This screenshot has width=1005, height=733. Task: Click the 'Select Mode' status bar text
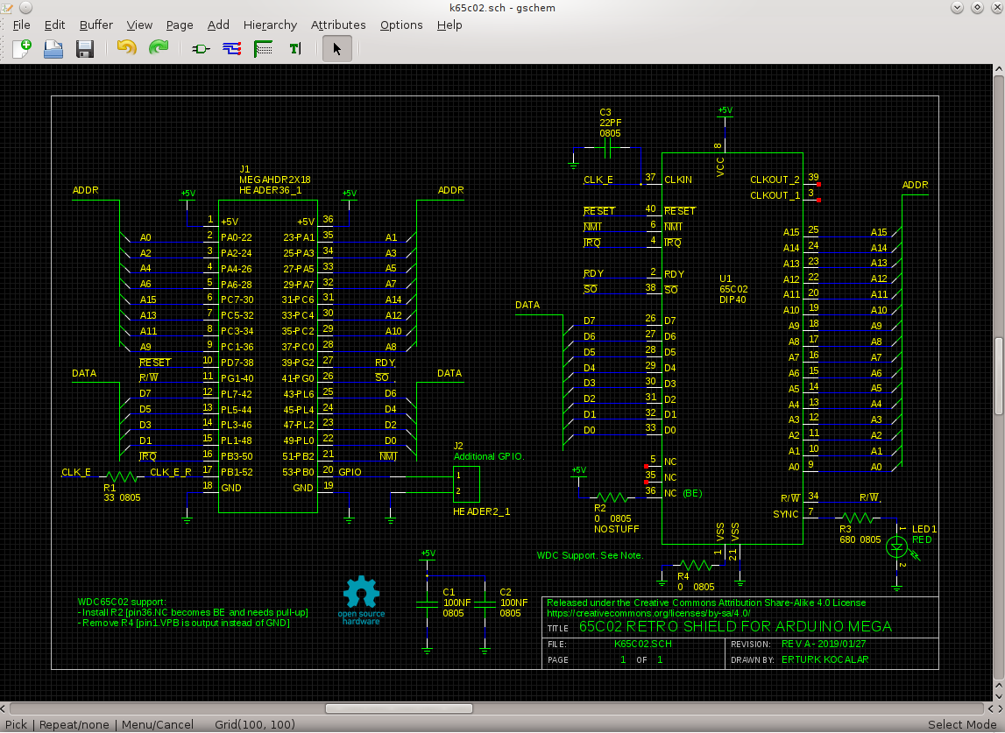click(962, 724)
